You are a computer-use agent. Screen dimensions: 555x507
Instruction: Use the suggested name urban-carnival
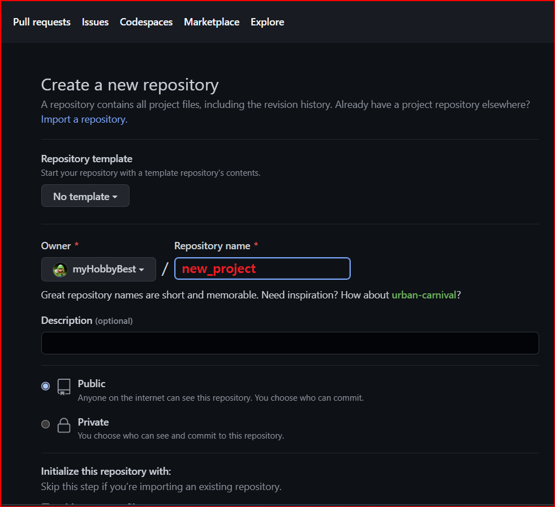pyautogui.click(x=424, y=295)
